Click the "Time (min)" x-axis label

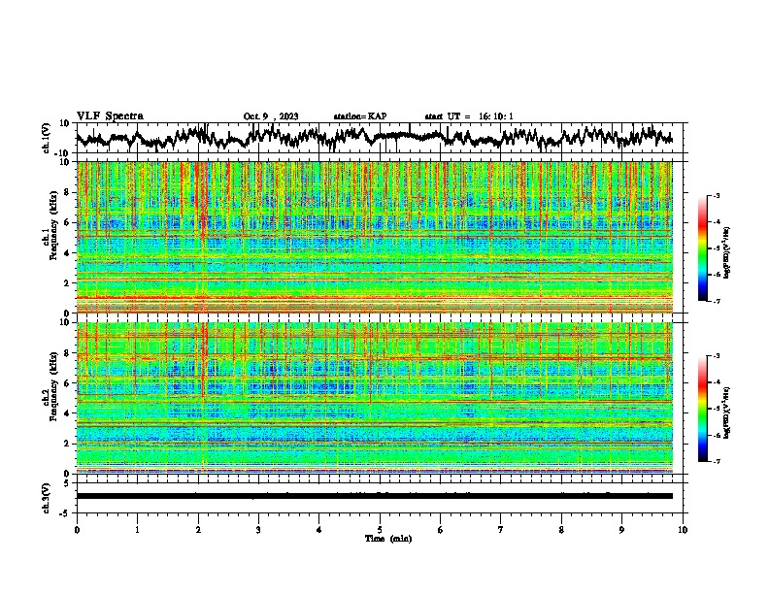(x=388, y=539)
